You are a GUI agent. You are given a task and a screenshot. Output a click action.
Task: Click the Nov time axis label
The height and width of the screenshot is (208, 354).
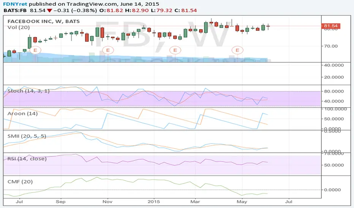coord(107,202)
